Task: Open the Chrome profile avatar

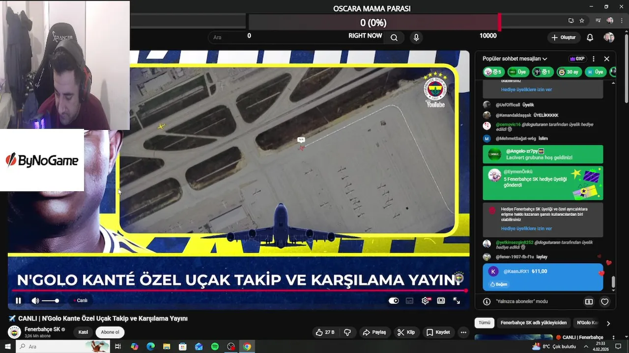Action: (610, 21)
